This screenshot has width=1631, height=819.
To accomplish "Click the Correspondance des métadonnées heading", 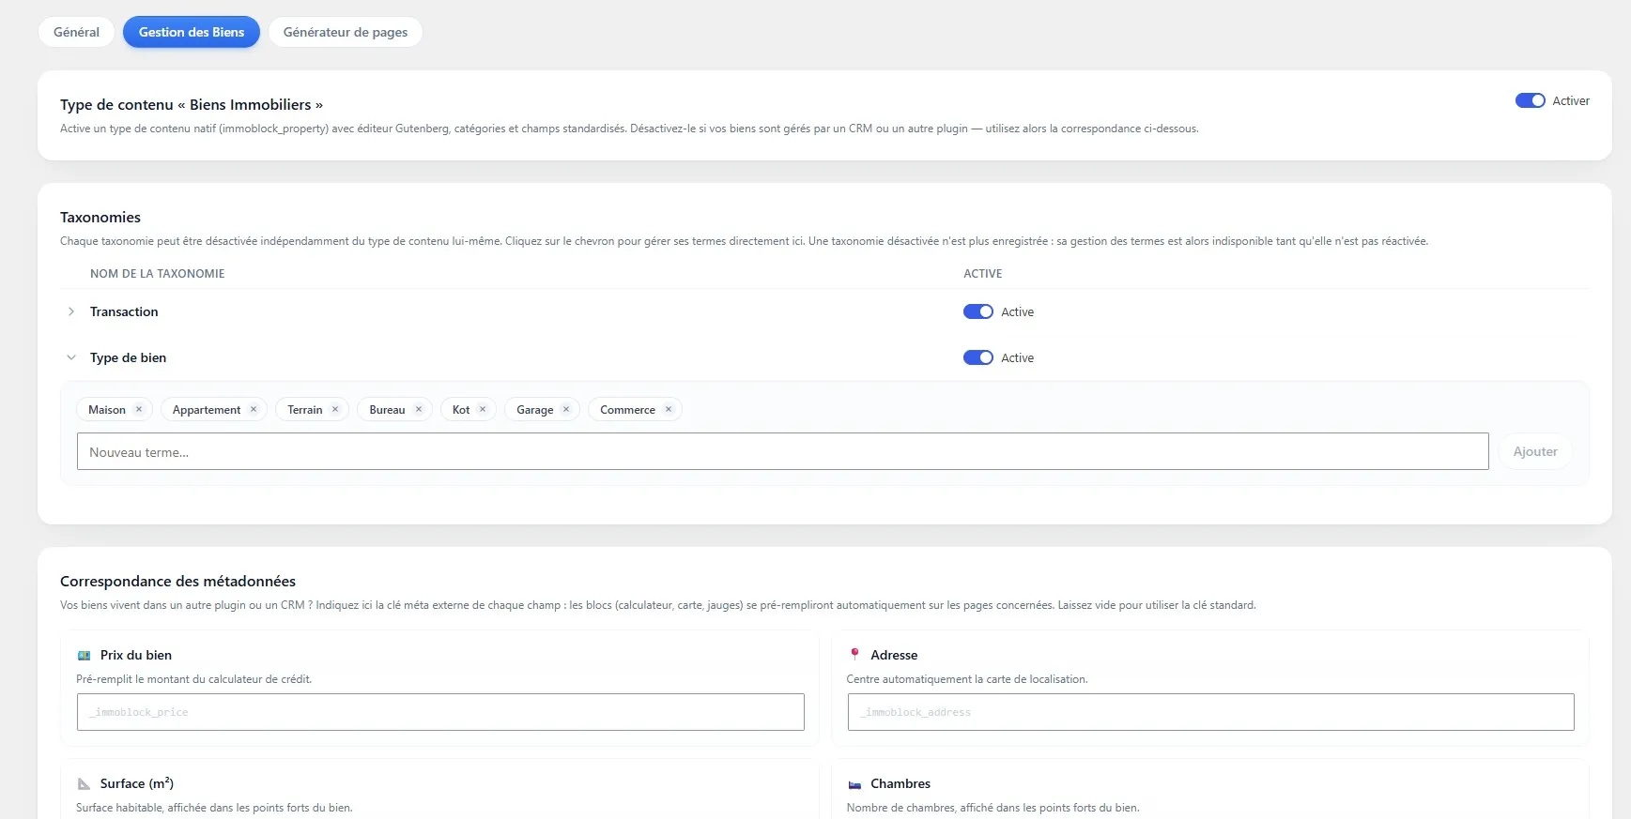I will coord(177,581).
